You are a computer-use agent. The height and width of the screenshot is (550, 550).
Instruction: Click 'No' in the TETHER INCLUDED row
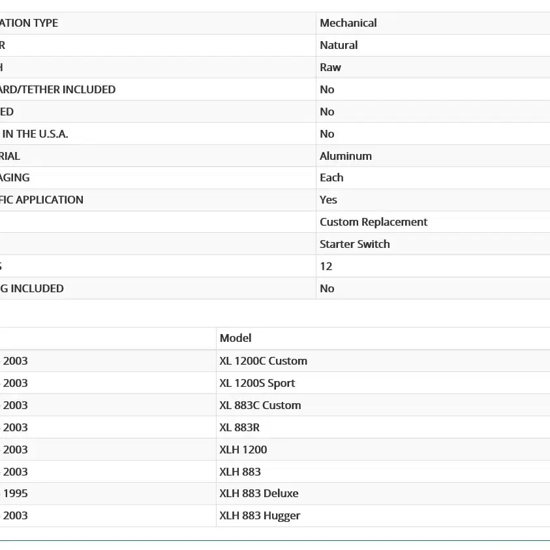click(x=327, y=89)
